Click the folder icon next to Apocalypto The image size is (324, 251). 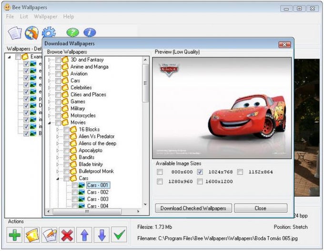pos(73,151)
